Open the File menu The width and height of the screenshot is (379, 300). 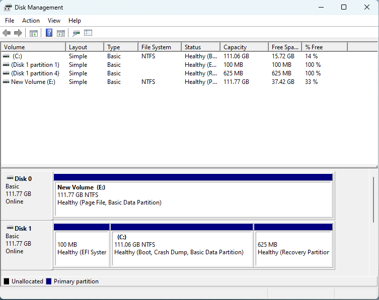tap(10, 21)
